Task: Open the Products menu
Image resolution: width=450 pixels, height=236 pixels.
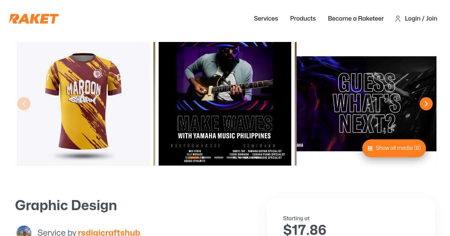Action: point(303,18)
